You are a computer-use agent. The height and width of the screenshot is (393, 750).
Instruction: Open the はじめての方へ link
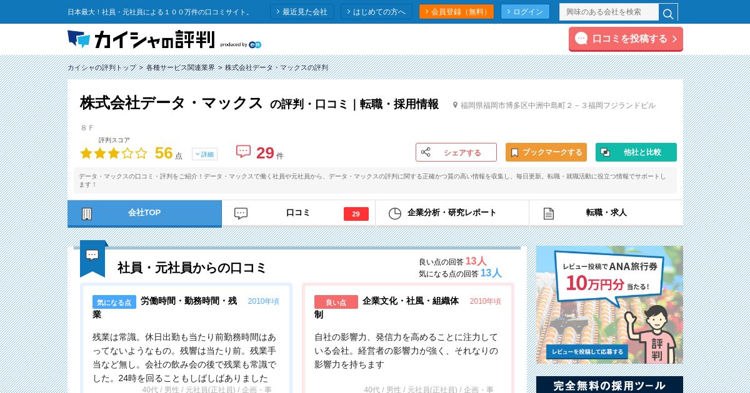(376, 12)
